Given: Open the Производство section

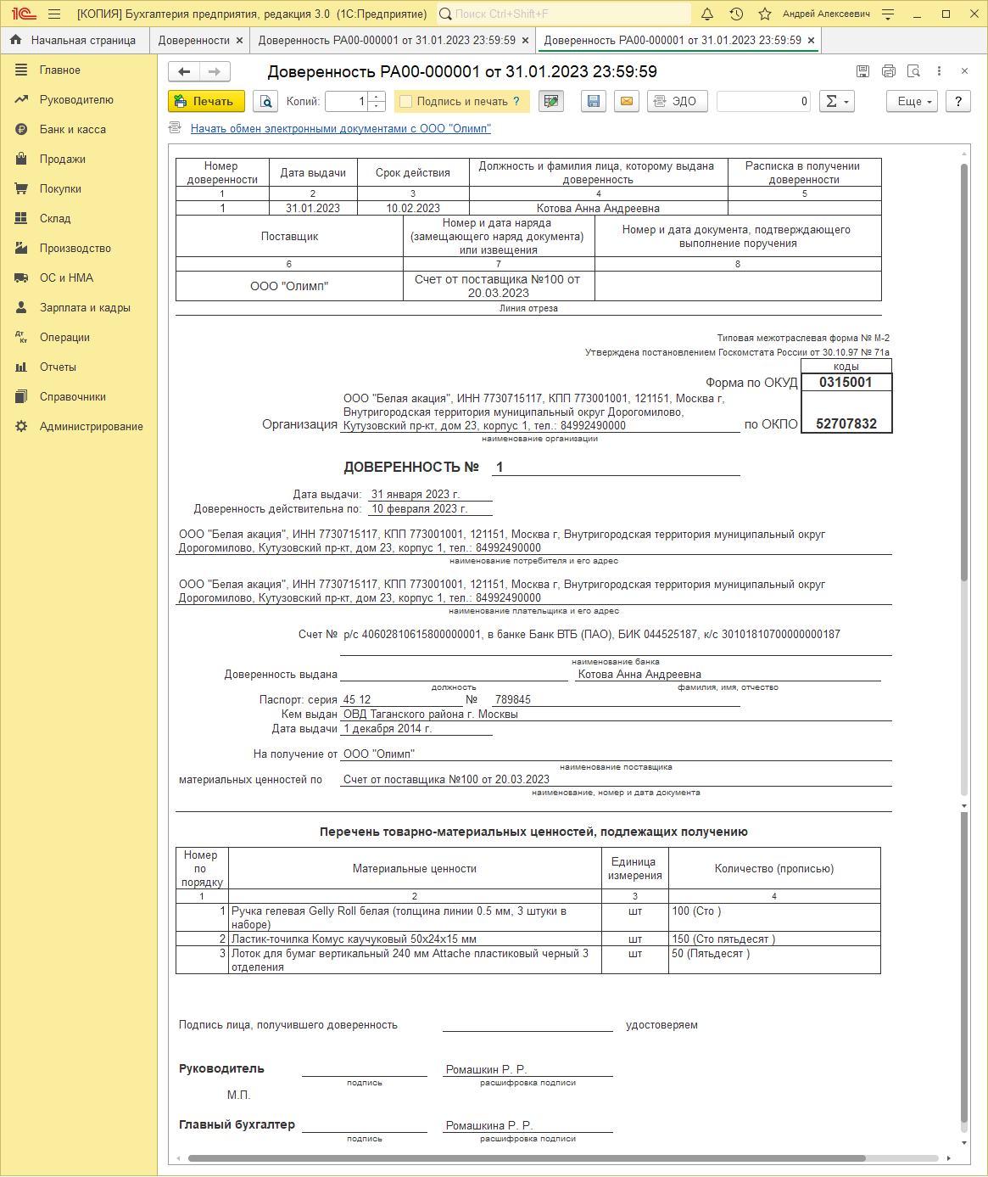Looking at the screenshot, I should pos(75,249).
